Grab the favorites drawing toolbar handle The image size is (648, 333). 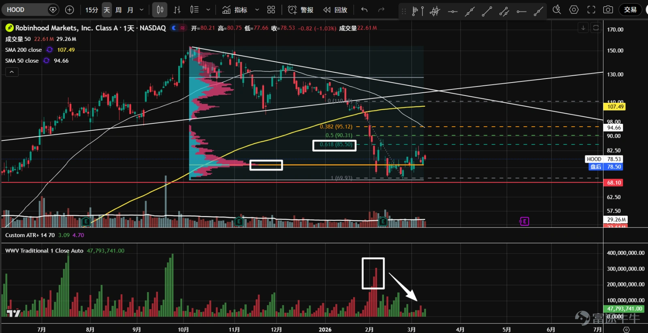click(403, 12)
